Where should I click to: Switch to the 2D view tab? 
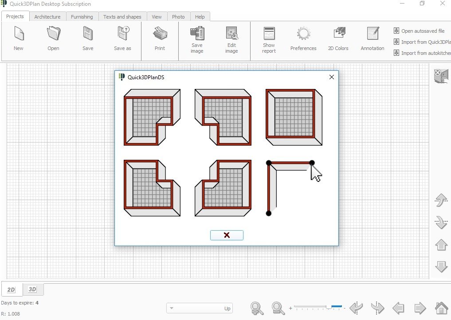click(x=11, y=289)
